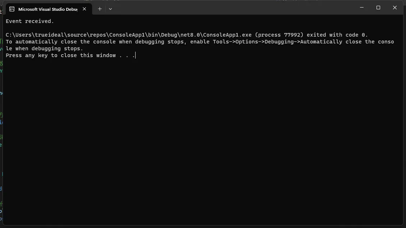Open a new terminal tab with plus
The image size is (406, 228).
tap(100, 9)
